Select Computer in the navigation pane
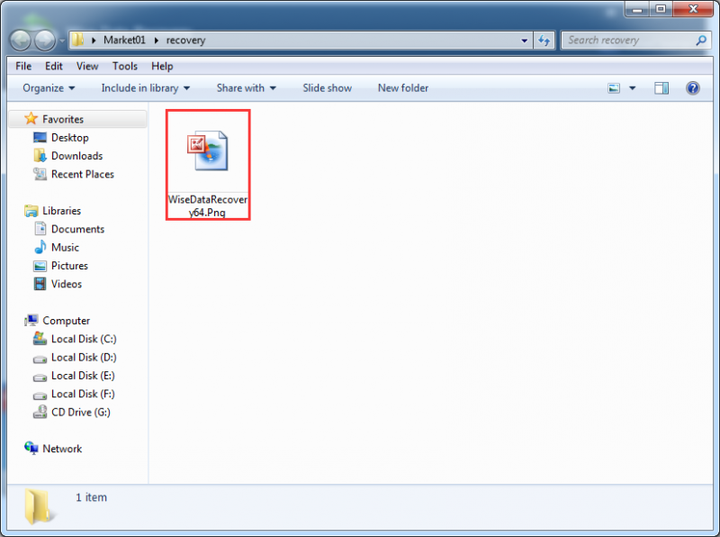 point(66,321)
